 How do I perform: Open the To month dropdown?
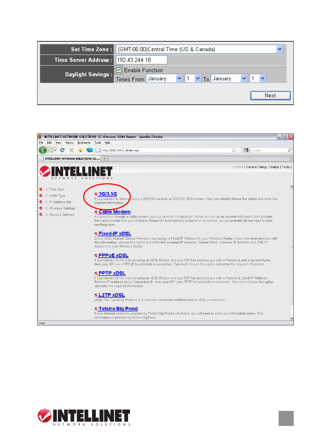point(229,78)
